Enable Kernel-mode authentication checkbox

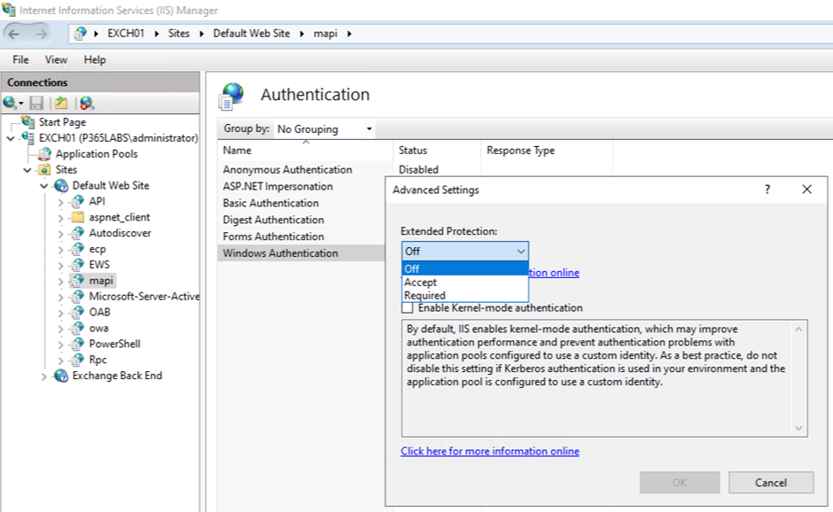[408, 308]
